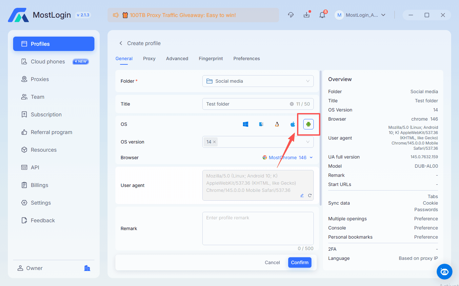Mute the promo banner announcement
Viewport: 459px width, 286px height.
click(116, 15)
